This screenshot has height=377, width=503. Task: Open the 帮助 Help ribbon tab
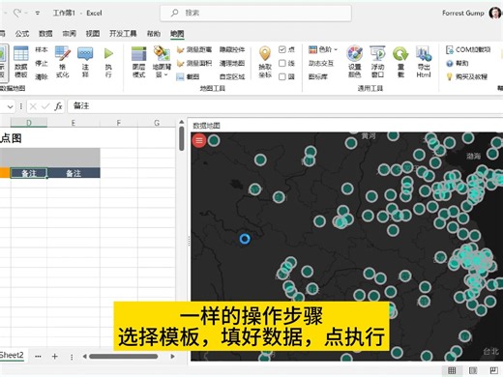154,34
